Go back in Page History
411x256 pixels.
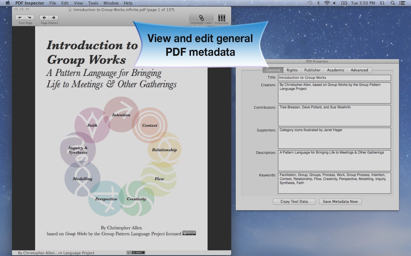click(x=44, y=17)
